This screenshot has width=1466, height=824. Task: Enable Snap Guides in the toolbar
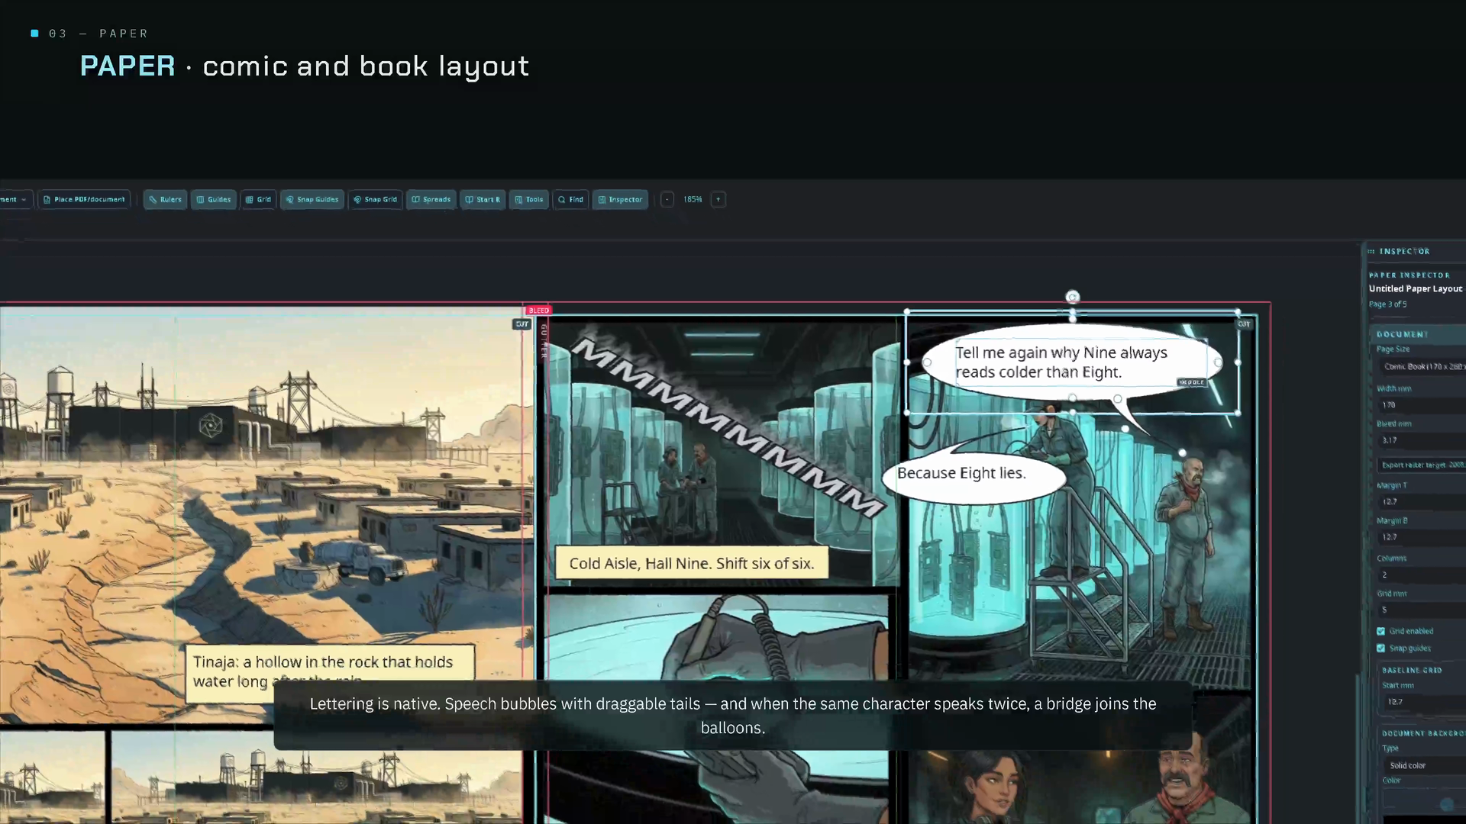point(312,200)
